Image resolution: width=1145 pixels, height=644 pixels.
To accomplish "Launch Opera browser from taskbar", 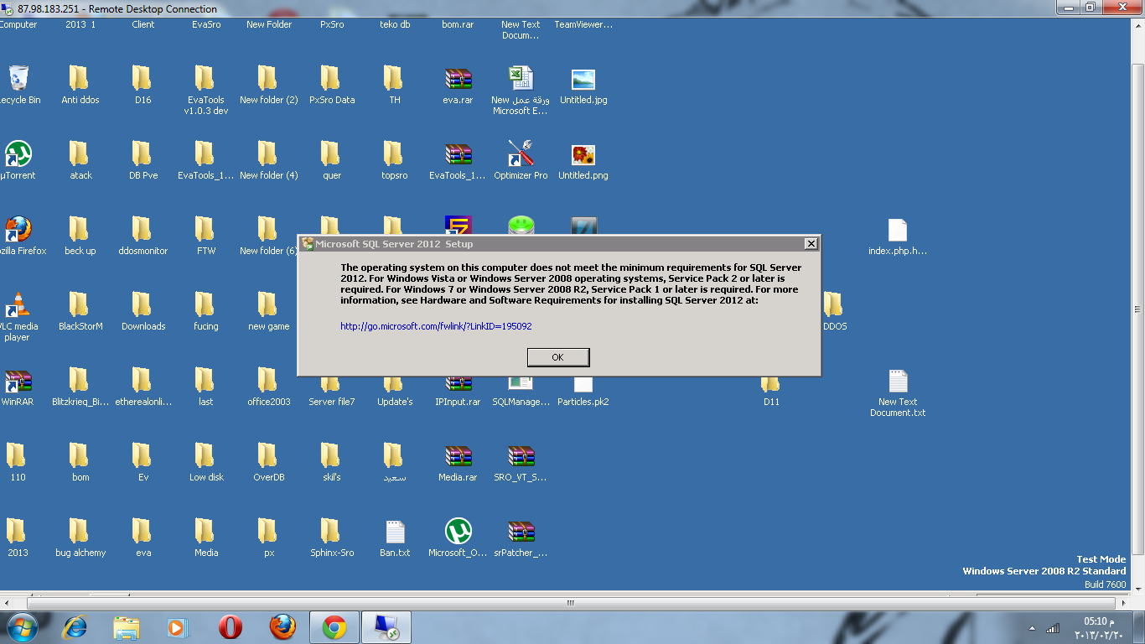I will coord(230,627).
